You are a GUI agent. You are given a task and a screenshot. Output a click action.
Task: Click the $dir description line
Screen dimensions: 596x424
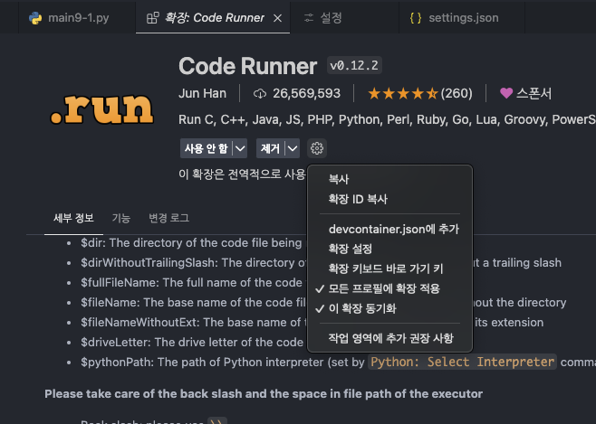[191, 242]
